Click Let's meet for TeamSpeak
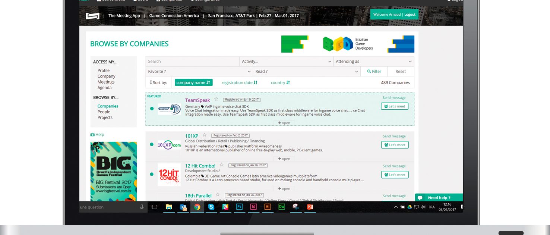Screen dimensions: 550x235 (x=395, y=106)
